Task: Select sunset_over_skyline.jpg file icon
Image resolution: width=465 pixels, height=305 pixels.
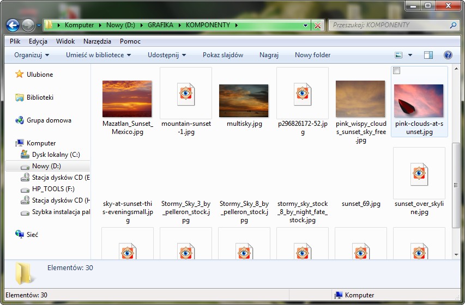Action: (419, 174)
